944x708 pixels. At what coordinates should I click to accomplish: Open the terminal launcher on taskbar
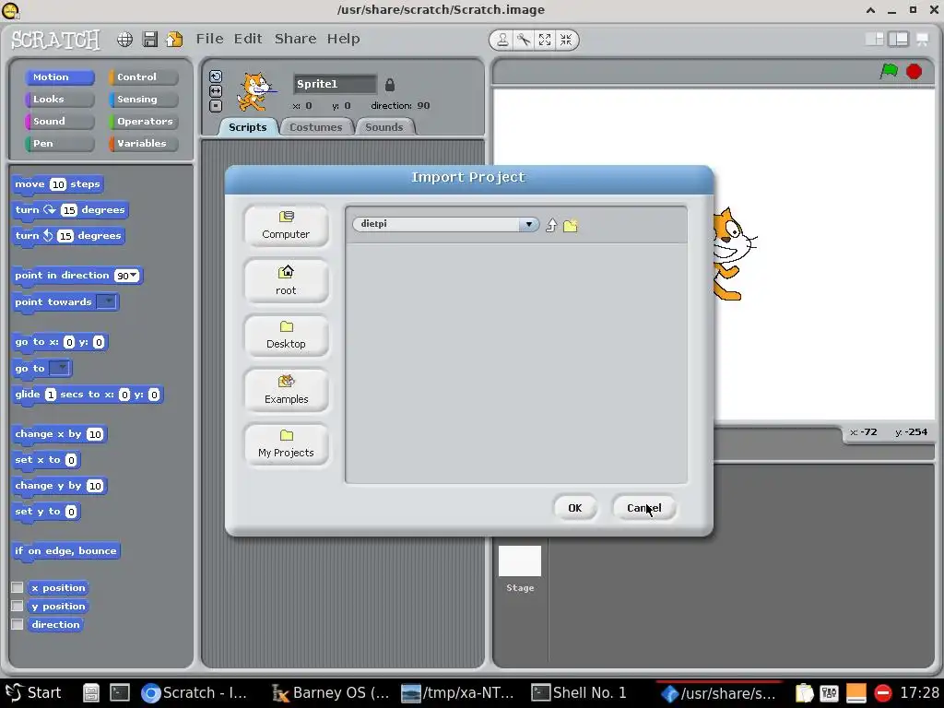coord(119,693)
